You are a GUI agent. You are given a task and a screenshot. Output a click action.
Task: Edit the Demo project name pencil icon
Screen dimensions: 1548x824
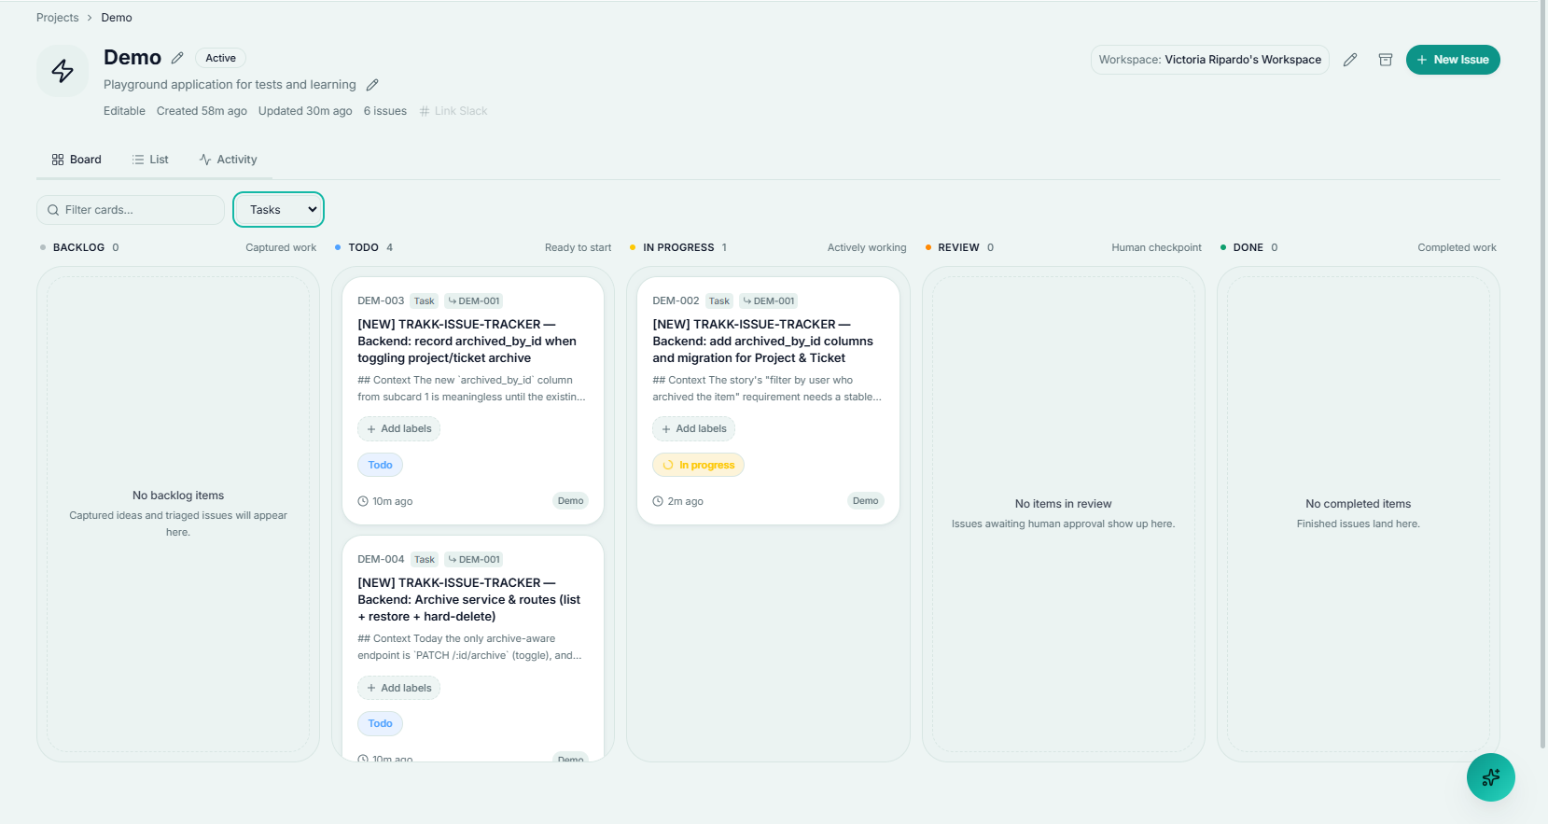pos(177,58)
